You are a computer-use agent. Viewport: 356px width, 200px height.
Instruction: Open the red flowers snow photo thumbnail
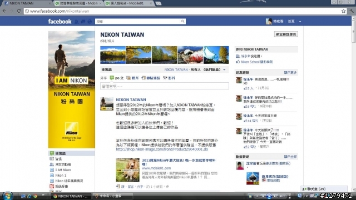point(190,55)
